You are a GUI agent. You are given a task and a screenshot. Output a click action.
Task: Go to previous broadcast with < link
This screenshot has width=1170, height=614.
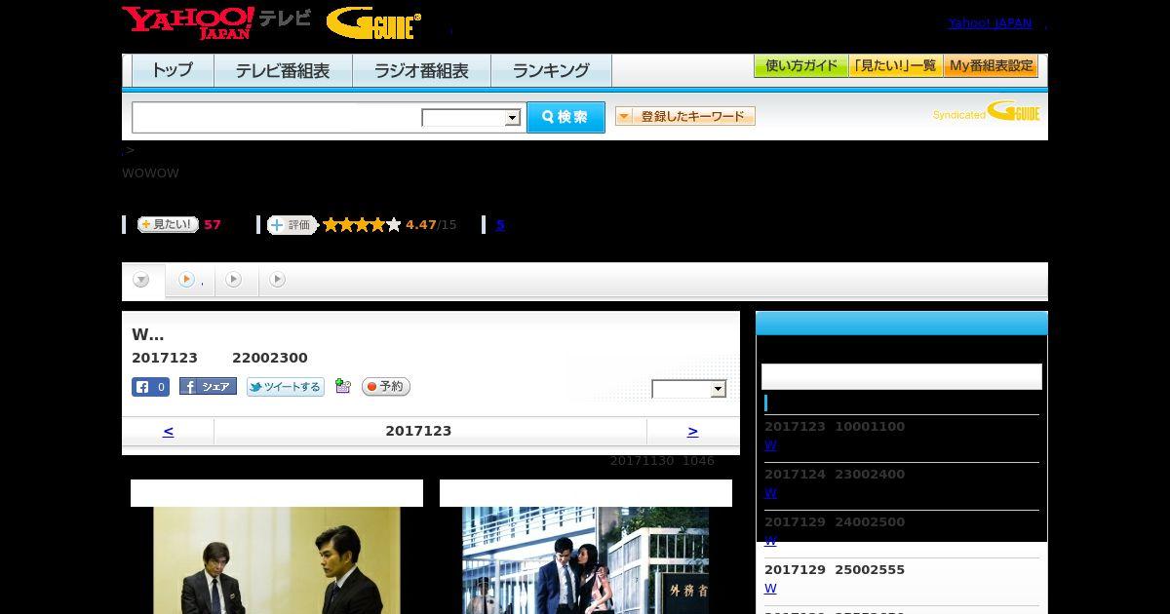[168, 431]
